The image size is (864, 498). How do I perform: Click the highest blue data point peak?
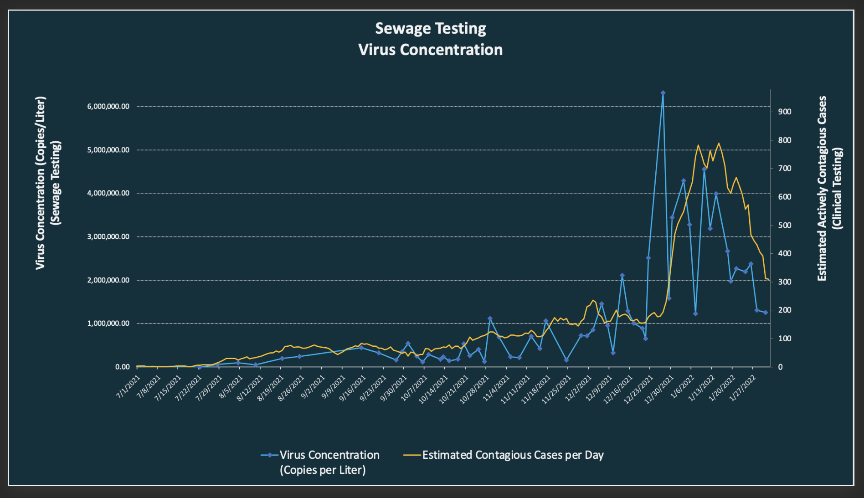click(663, 93)
